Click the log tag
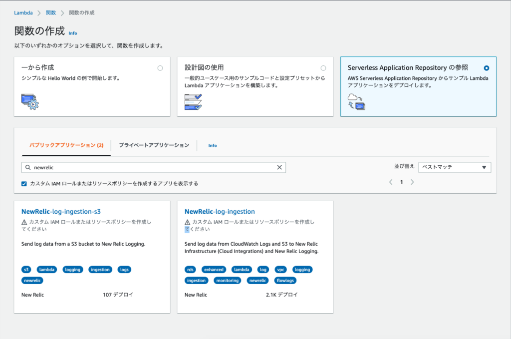511x339 pixels. (263, 270)
